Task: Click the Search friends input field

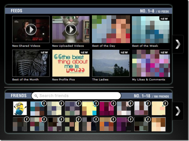Action: 78,96
